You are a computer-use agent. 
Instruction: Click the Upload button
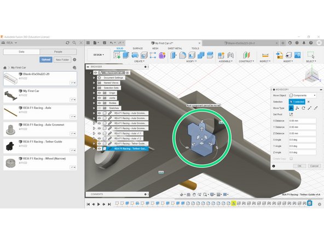(x=46, y=60)
